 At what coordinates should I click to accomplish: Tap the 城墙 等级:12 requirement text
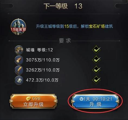[x=39, y=50]
